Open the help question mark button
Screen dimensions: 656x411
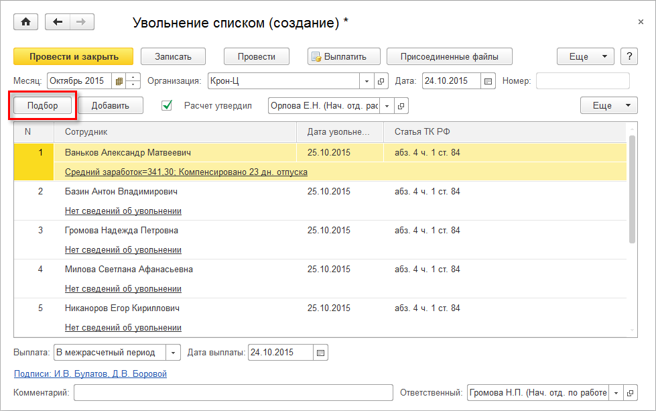coord(629,56)
